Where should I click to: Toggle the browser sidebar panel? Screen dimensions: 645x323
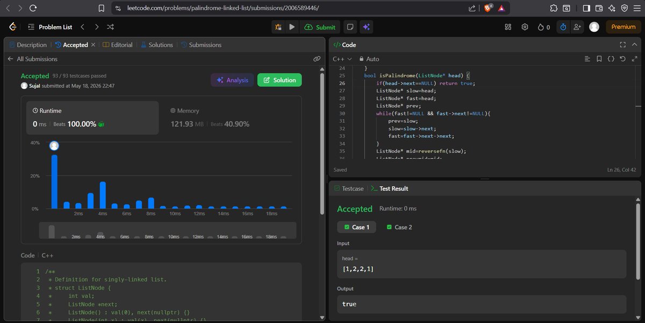(586, 8)
